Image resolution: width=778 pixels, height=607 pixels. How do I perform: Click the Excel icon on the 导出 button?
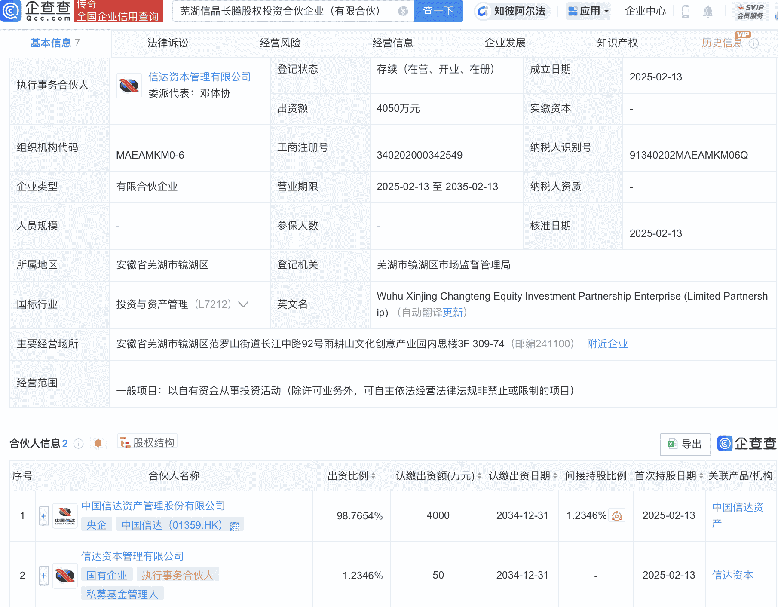tap(673, 445)
